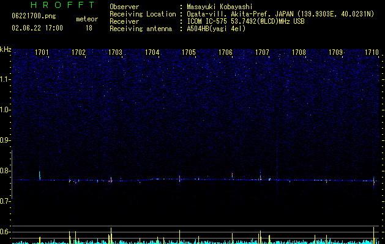Click the meteor echo spike near 1710

[x=374, y=182]
